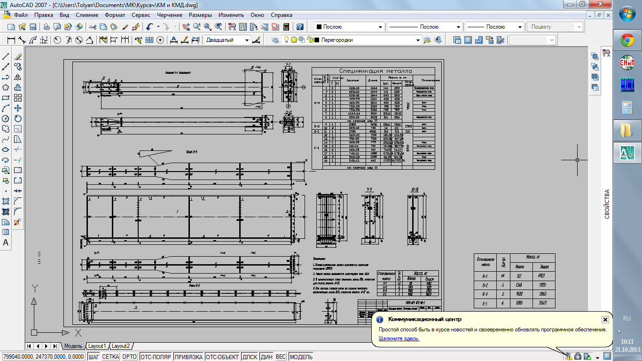Toggle СЕТКА grid display

(x=110, y=357)
